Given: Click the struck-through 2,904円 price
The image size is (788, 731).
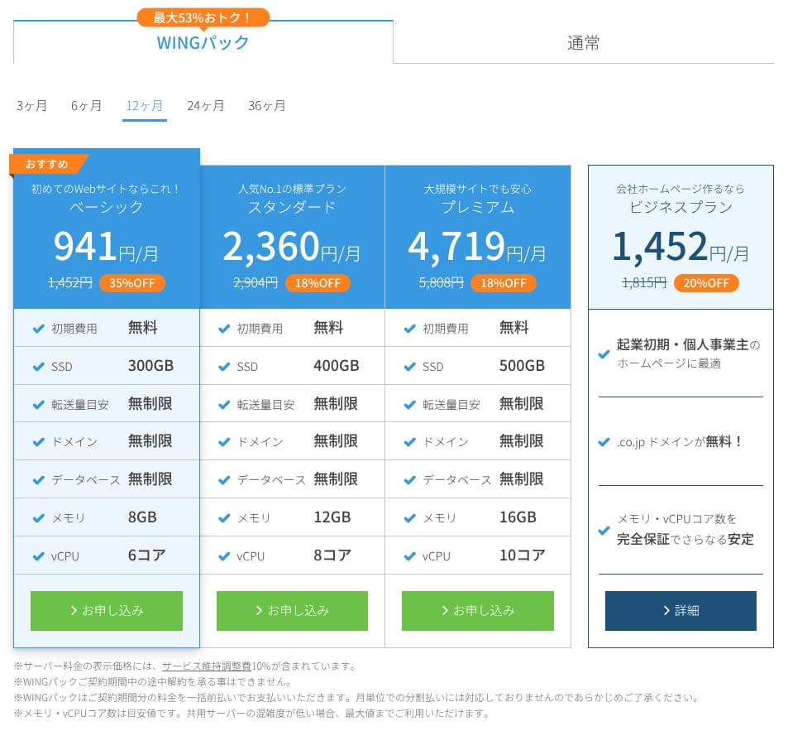Looking at the screenshot, I should pos(256,283).
